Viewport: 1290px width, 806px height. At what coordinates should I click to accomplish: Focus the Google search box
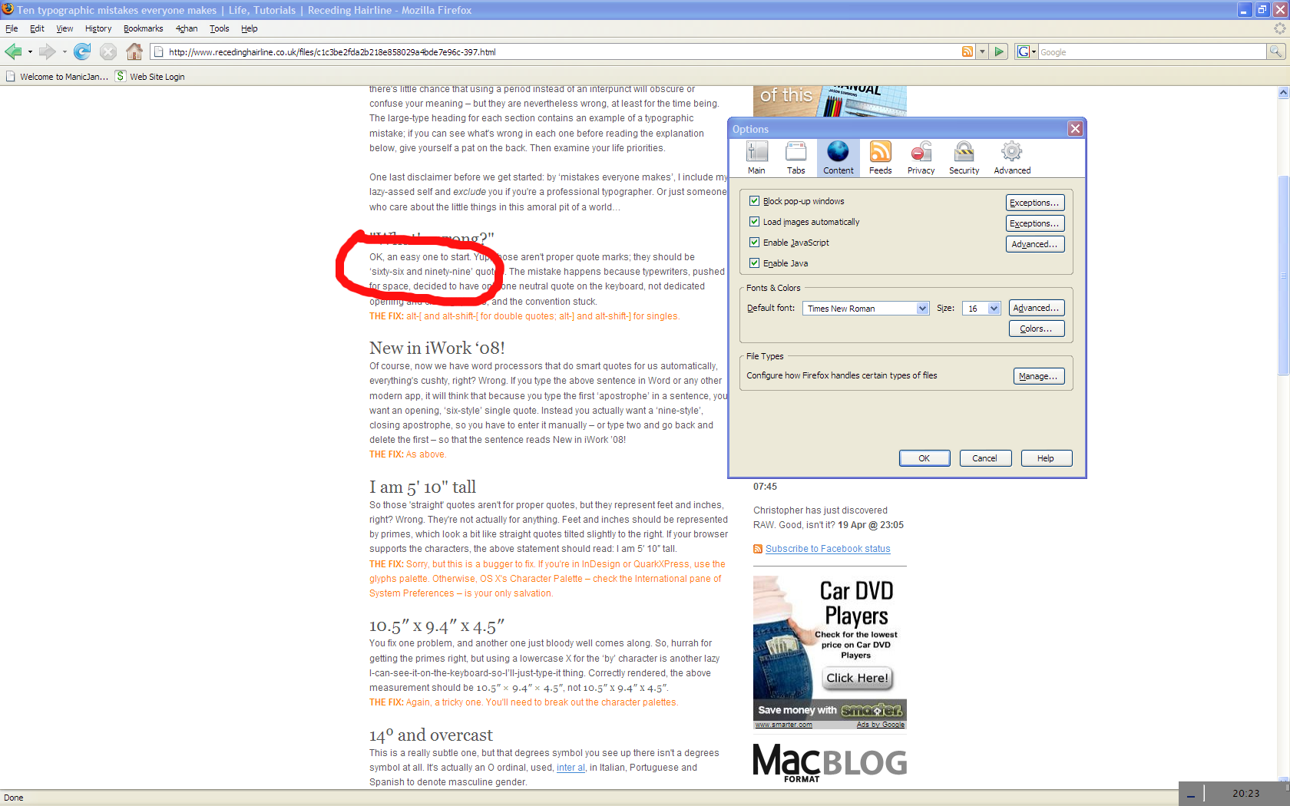tap(1152, 52)
